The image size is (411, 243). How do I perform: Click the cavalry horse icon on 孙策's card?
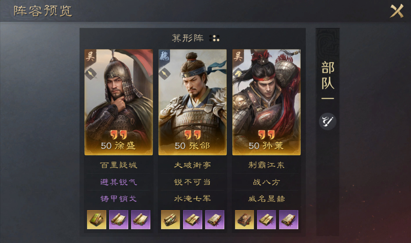point(238,74)
